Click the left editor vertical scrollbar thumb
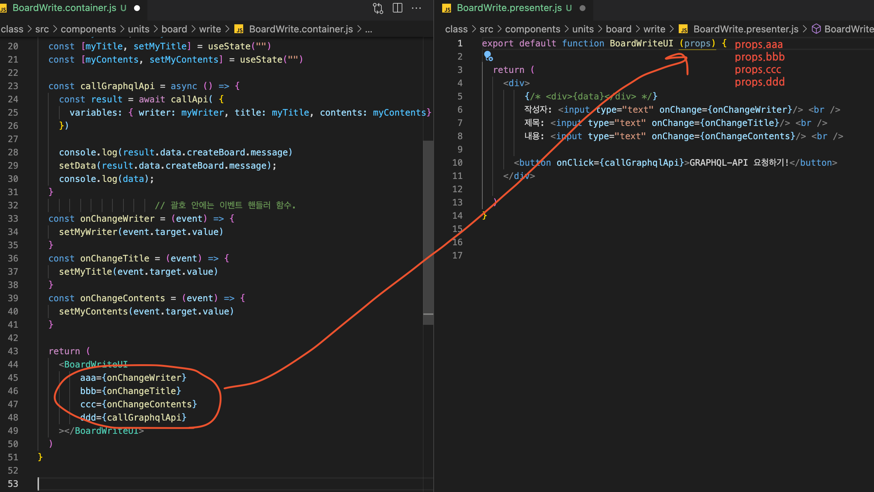 (x=428, y=232)
